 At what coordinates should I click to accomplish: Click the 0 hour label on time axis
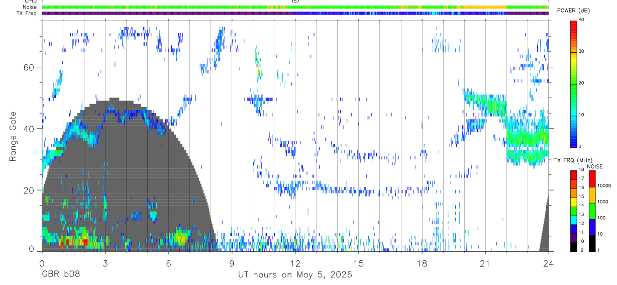click(42, 263)
